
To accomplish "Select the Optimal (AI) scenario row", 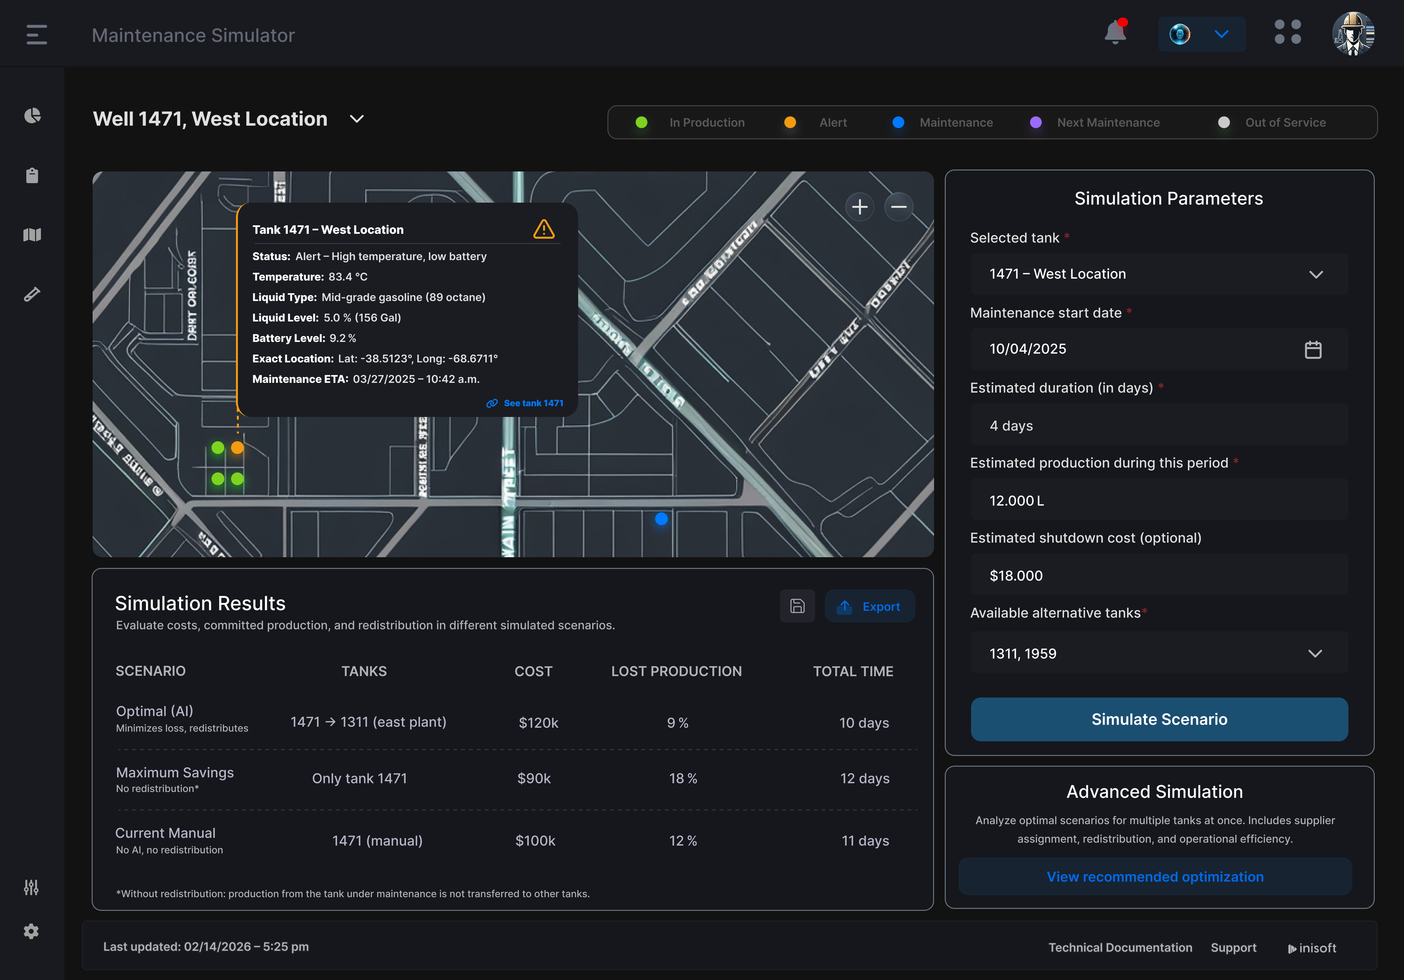I will coord(517,719).
